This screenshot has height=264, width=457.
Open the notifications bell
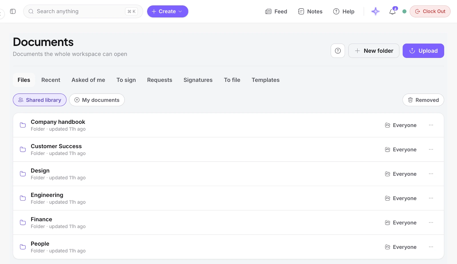[x=392, y=11]
